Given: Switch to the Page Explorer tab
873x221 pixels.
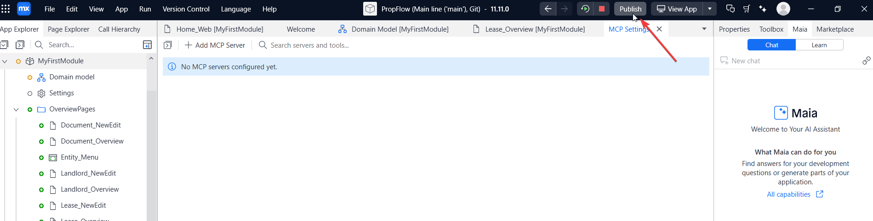Looking at the screenshot, I should point(68,29).
